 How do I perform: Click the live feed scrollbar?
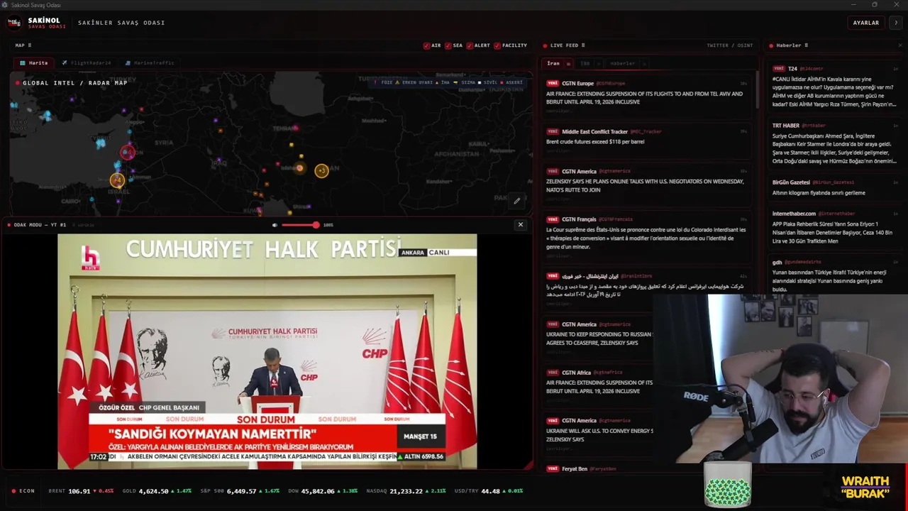click(x=759, y=89)
